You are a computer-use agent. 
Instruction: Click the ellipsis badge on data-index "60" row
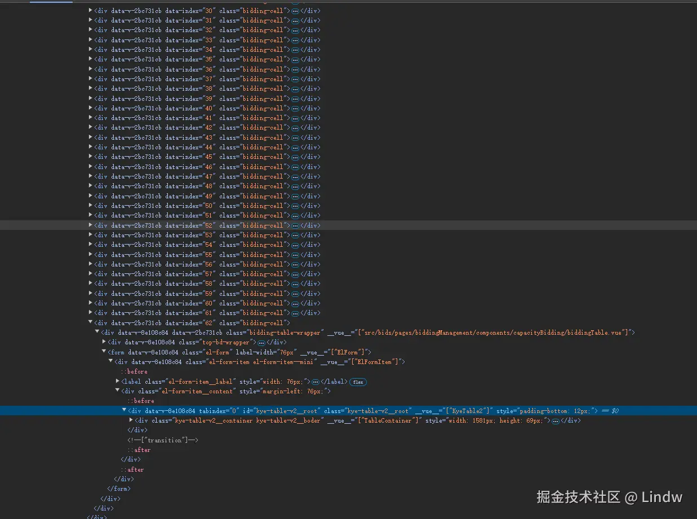click(295, 303)
